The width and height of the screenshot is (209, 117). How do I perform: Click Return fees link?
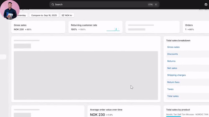click(x=173, y=82)
